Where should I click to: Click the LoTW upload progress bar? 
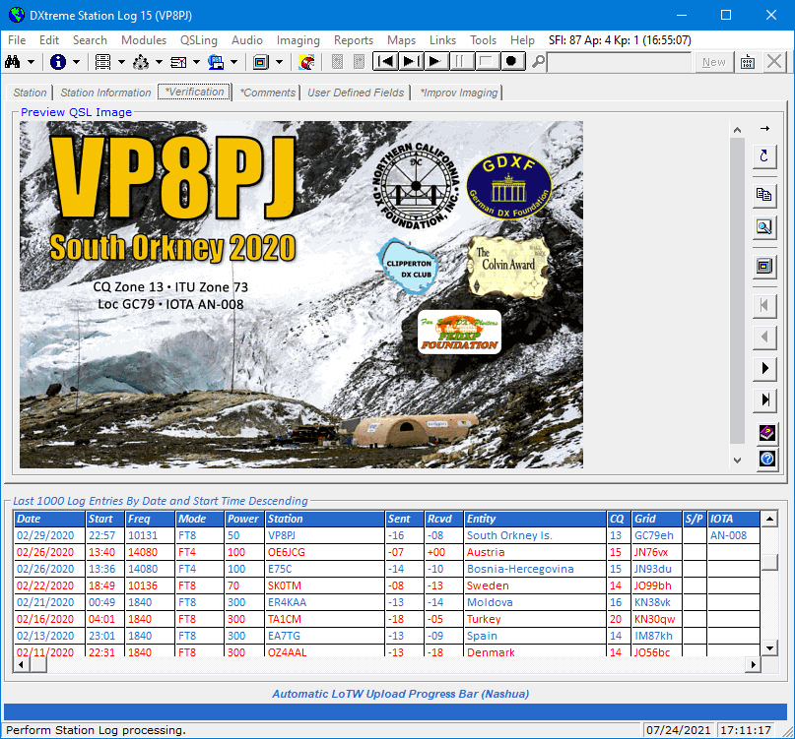[x=395, y=711]
